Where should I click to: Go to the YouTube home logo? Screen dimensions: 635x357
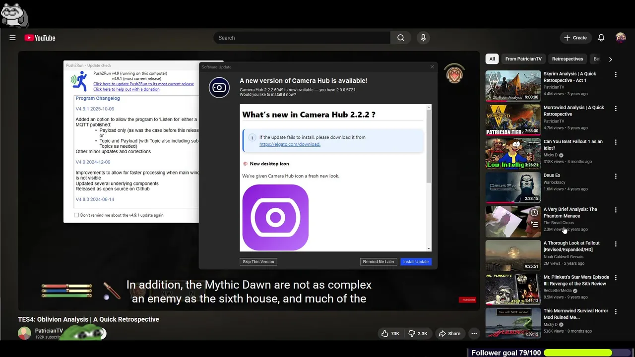(40, 38)
